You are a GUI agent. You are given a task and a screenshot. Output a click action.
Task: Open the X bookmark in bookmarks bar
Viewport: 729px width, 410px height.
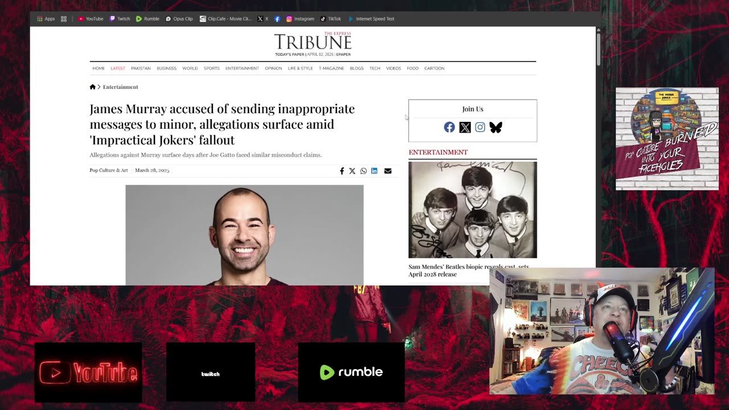point(263,19)
